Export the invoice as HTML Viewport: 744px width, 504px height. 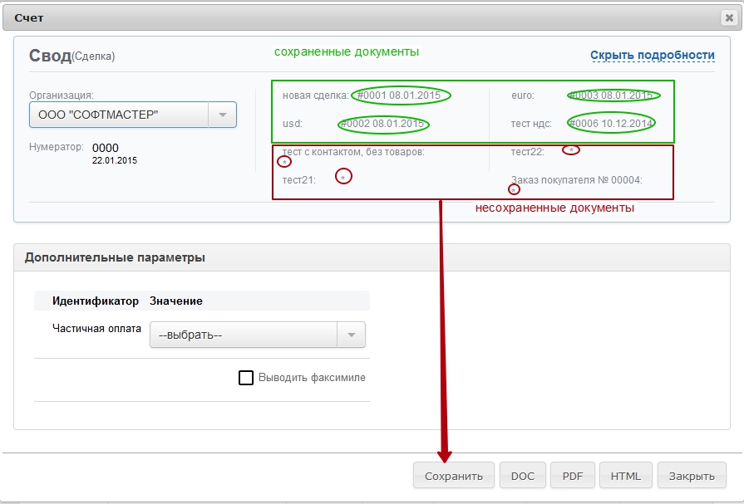coord(625,477)
